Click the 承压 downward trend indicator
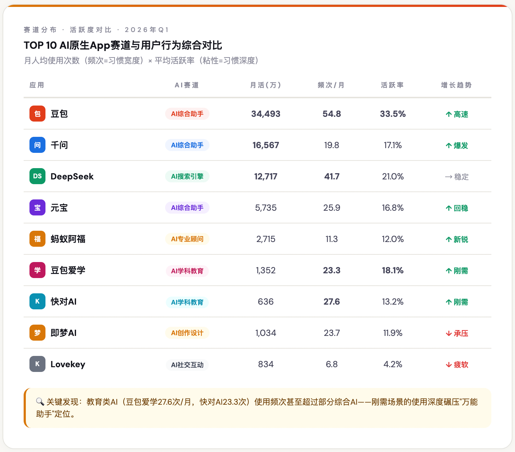515x452 pixels. [x=457, y=333]
